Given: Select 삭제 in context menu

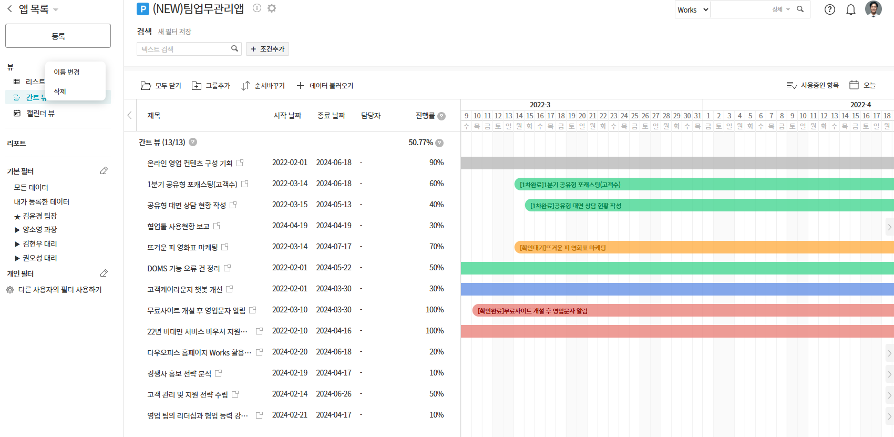Looking at the screenshot, I should [60, 92].
